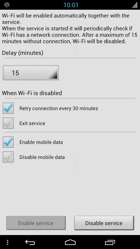
Task: Tap the Android back navigation icon
Action: point(30,242)
